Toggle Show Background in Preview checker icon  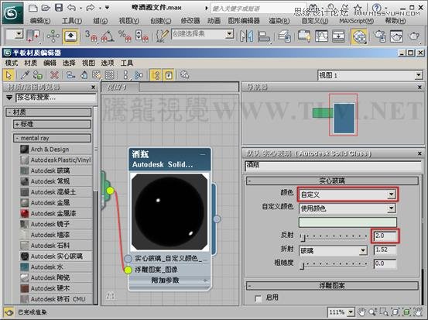click(110, 75)
